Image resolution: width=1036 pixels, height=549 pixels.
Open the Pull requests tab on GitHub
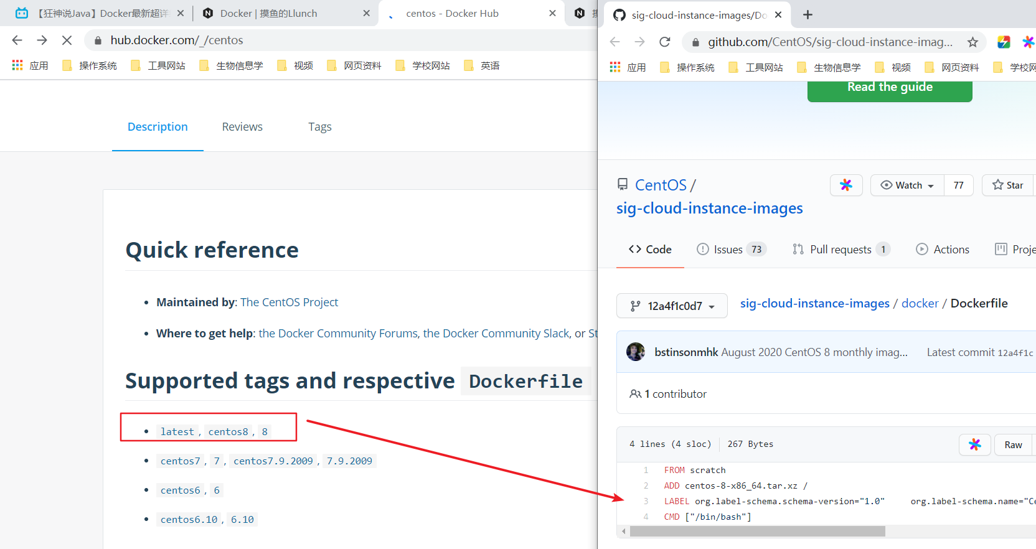841,250
